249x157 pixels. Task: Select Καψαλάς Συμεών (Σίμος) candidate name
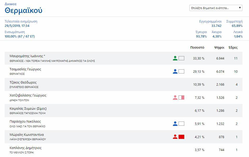pos(28,109)
